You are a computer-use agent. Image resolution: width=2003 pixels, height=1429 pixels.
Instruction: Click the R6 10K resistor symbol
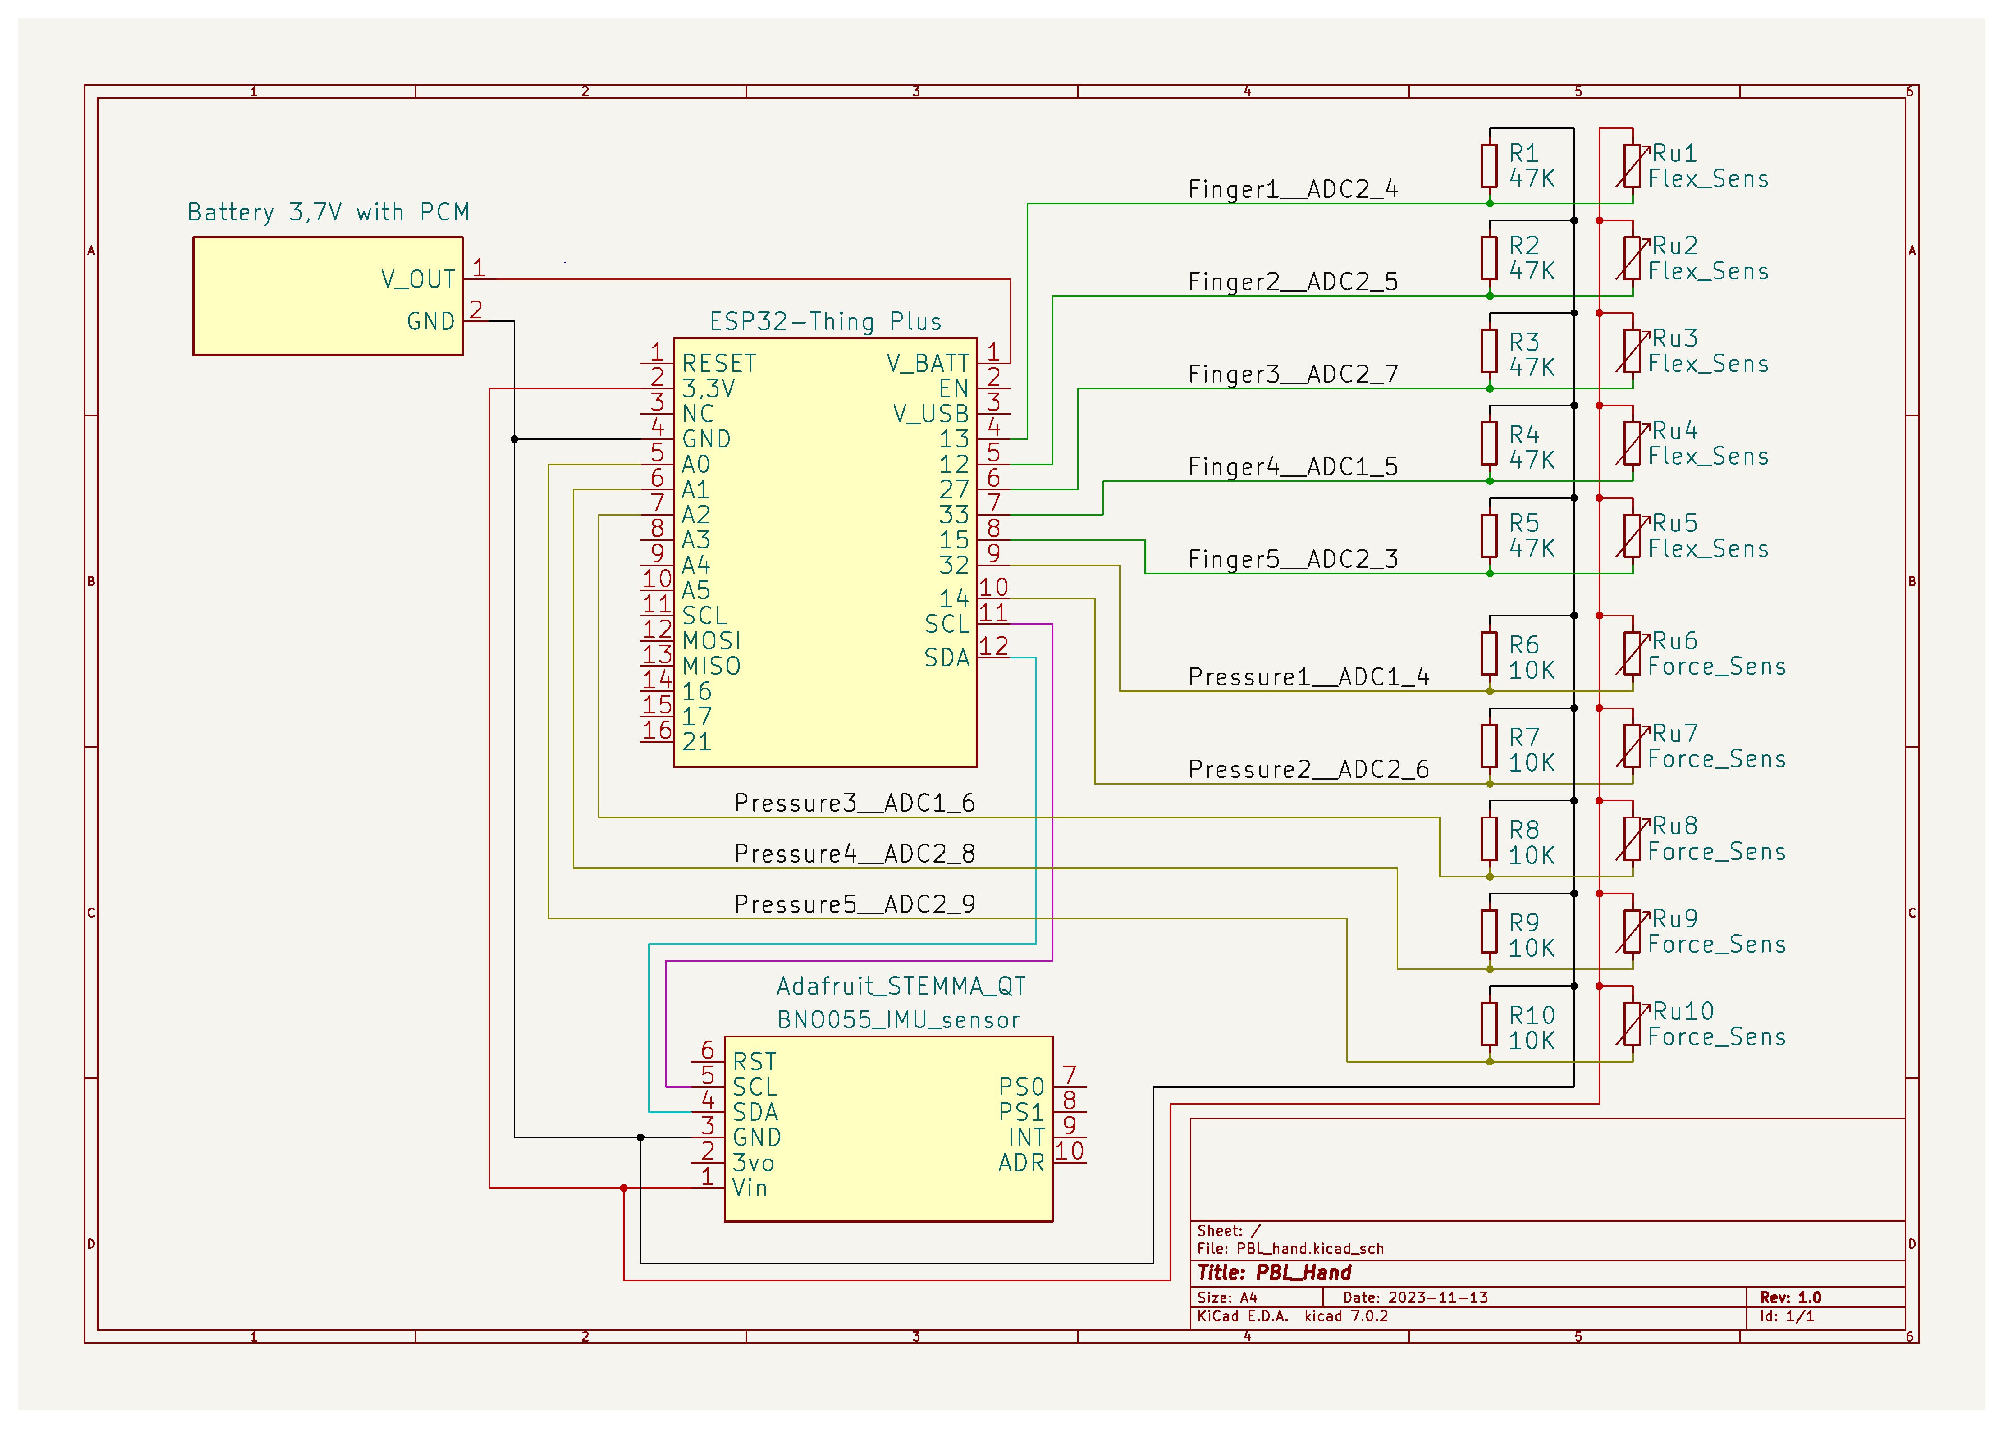1488,654
